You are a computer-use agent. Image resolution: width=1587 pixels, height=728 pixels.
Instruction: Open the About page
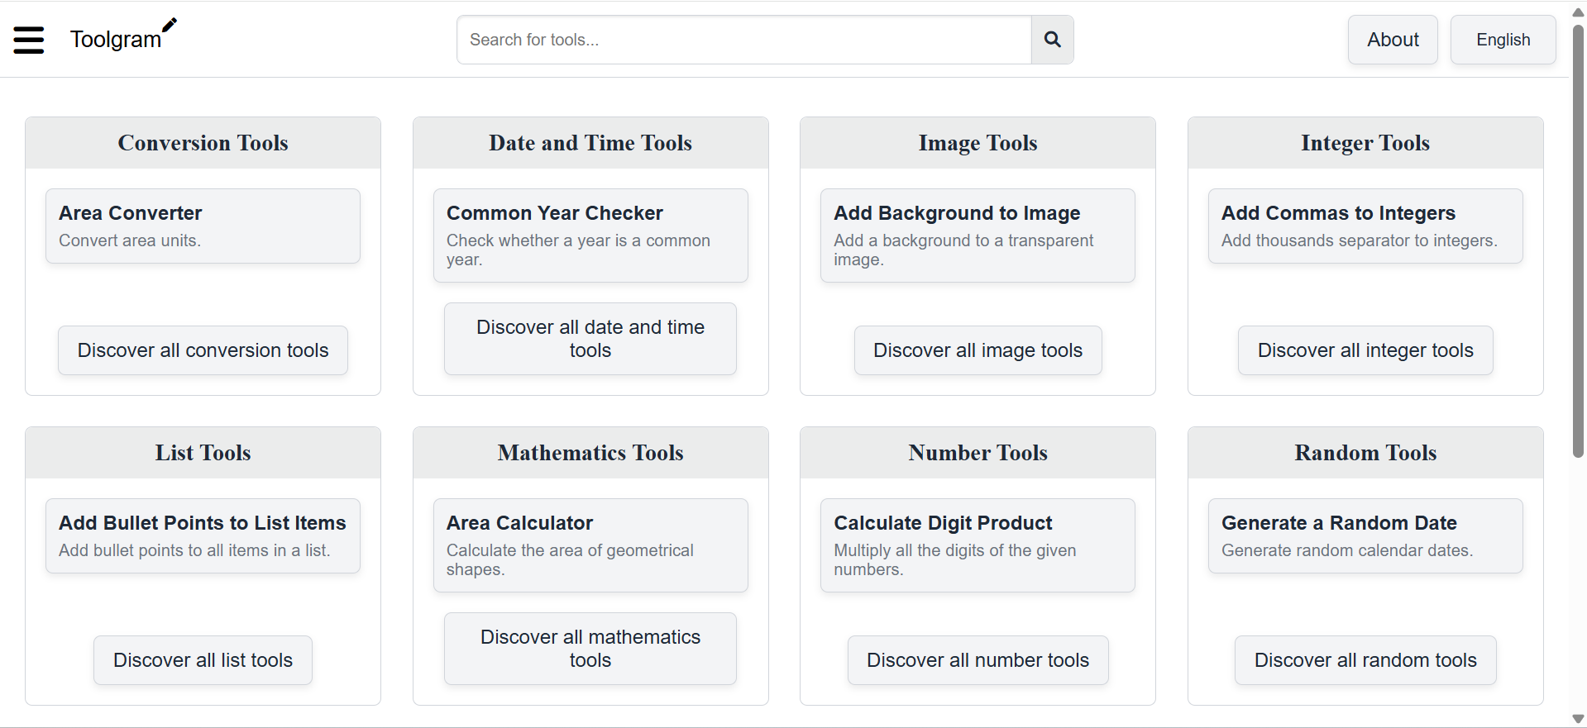point(1393,40)
